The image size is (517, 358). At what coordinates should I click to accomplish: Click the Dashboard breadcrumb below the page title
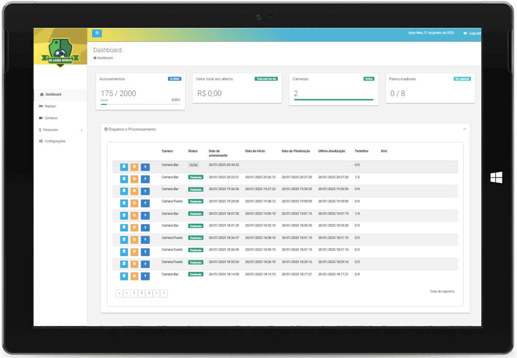pos(104,58)
